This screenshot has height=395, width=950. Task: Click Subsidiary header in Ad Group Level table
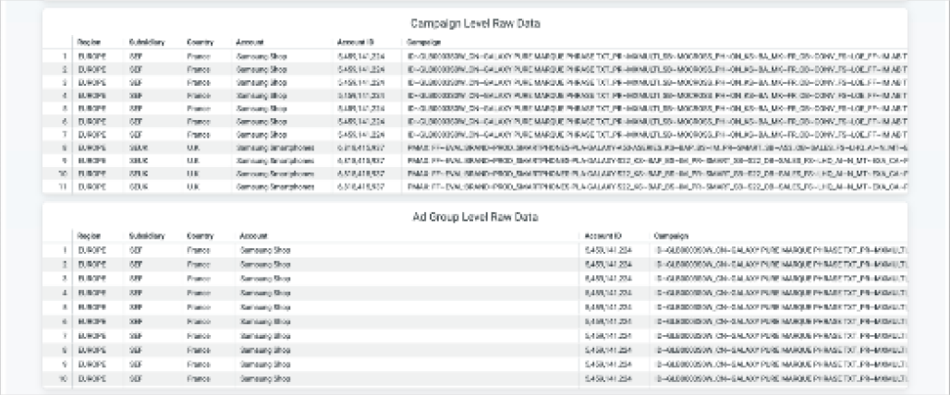[147, 236]
